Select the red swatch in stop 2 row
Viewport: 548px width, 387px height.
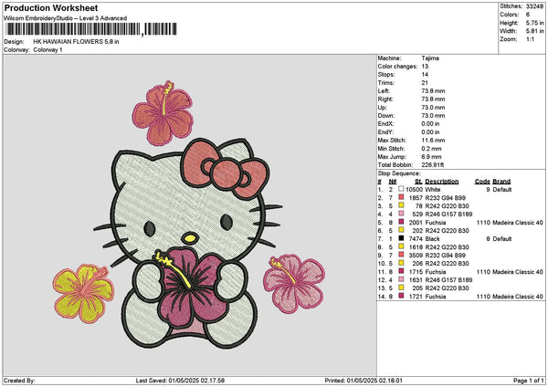point(401,197)
